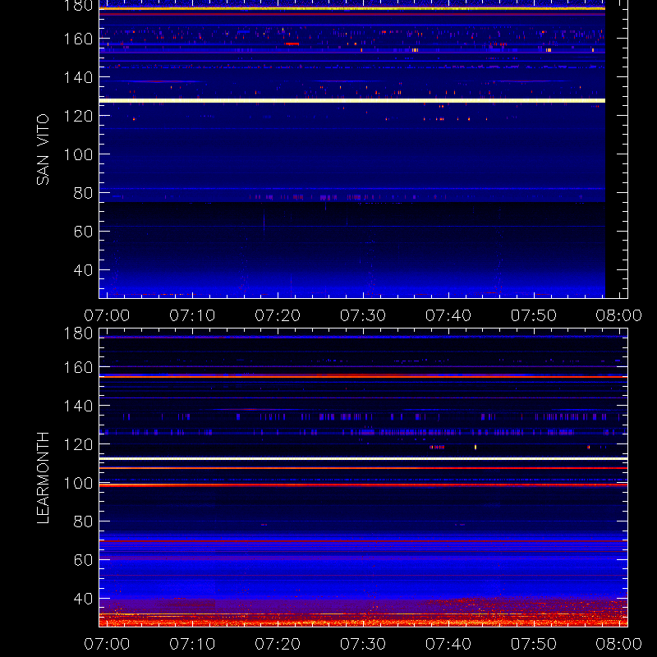Select the 100 frequency label on San Vito plot
This screenshot has width=657, height=657.
pyautogui.click(x=78, y=154)
